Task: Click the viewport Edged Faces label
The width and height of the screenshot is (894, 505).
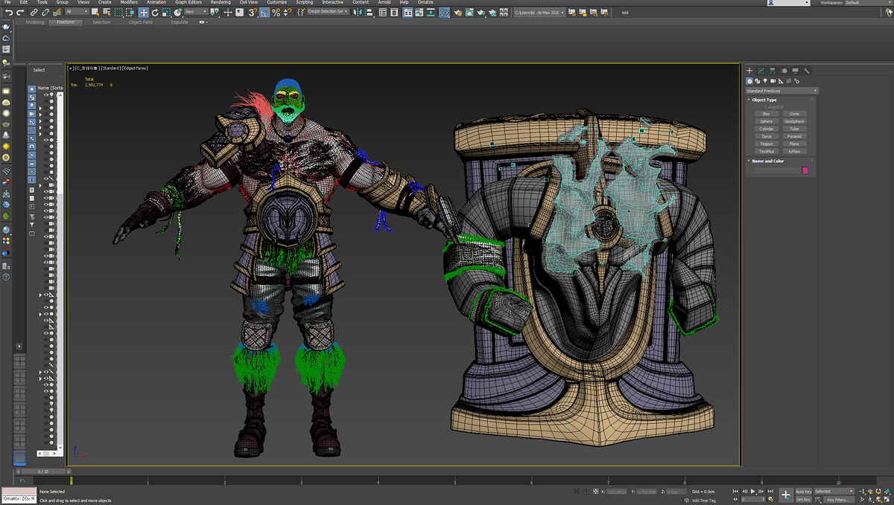Action: (x=136, y=68)
